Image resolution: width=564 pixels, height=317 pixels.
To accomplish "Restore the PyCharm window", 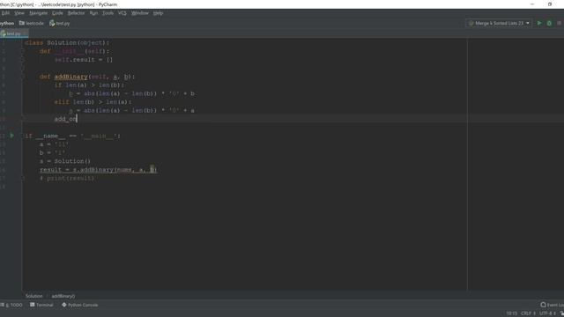I will [x=550, y=4].
